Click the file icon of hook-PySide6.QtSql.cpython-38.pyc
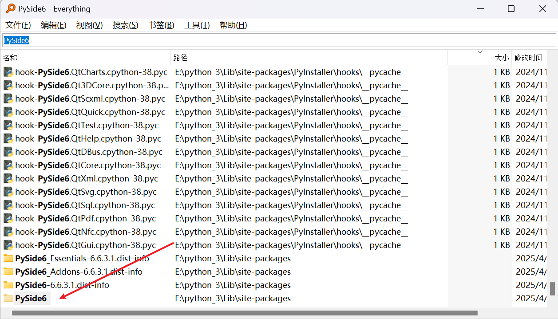Screen dimensions: 558x319 coord(8,205)
